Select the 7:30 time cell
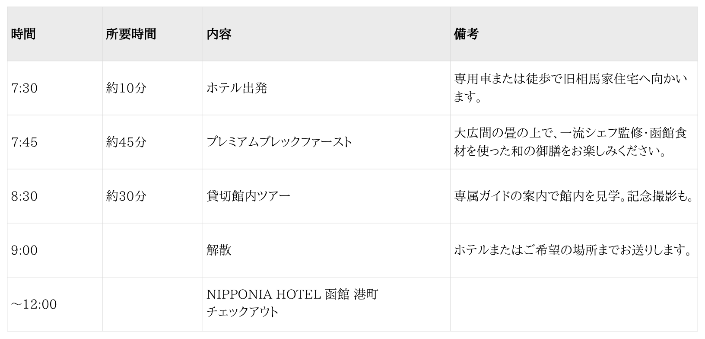Screen dimensions: 705x339 pyautogui.click(x=25, y=88)
